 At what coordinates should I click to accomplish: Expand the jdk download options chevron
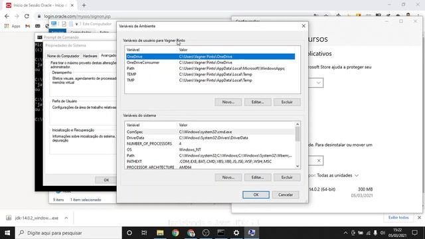[x=66, y=218]
